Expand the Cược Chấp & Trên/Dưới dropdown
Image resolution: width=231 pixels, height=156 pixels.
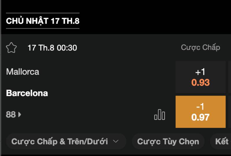66,142
